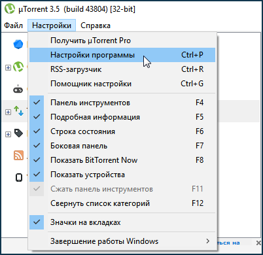263x255 pixels.
Task: Open the orange RSS feeds icon
Action: pos(18,156)
